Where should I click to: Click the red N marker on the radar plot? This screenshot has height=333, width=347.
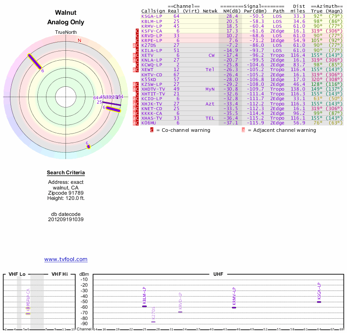pos(79,41)
